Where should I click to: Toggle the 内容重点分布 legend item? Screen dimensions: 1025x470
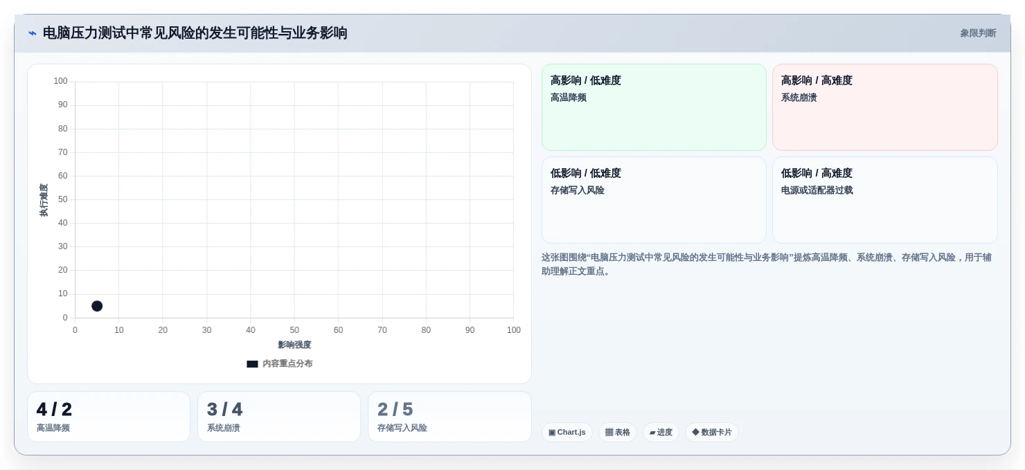[279, 363]
